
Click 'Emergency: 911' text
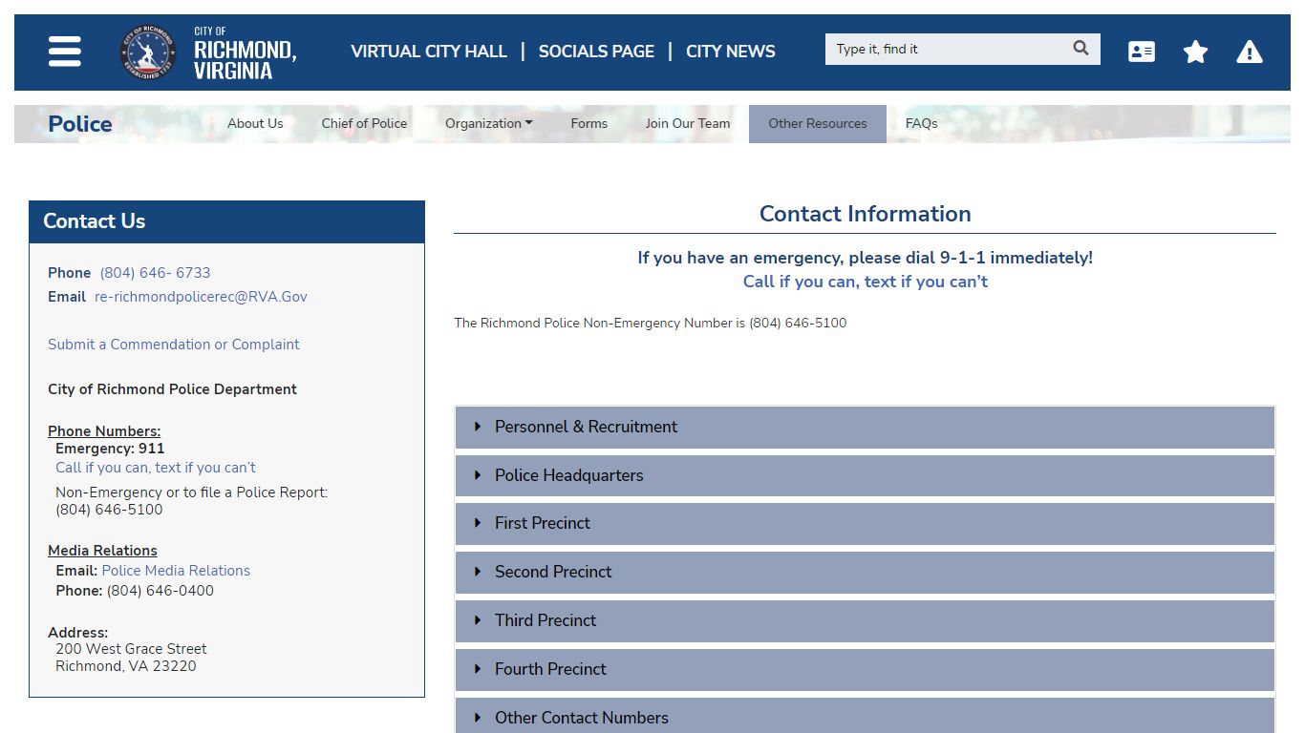(x=110, y=449)
